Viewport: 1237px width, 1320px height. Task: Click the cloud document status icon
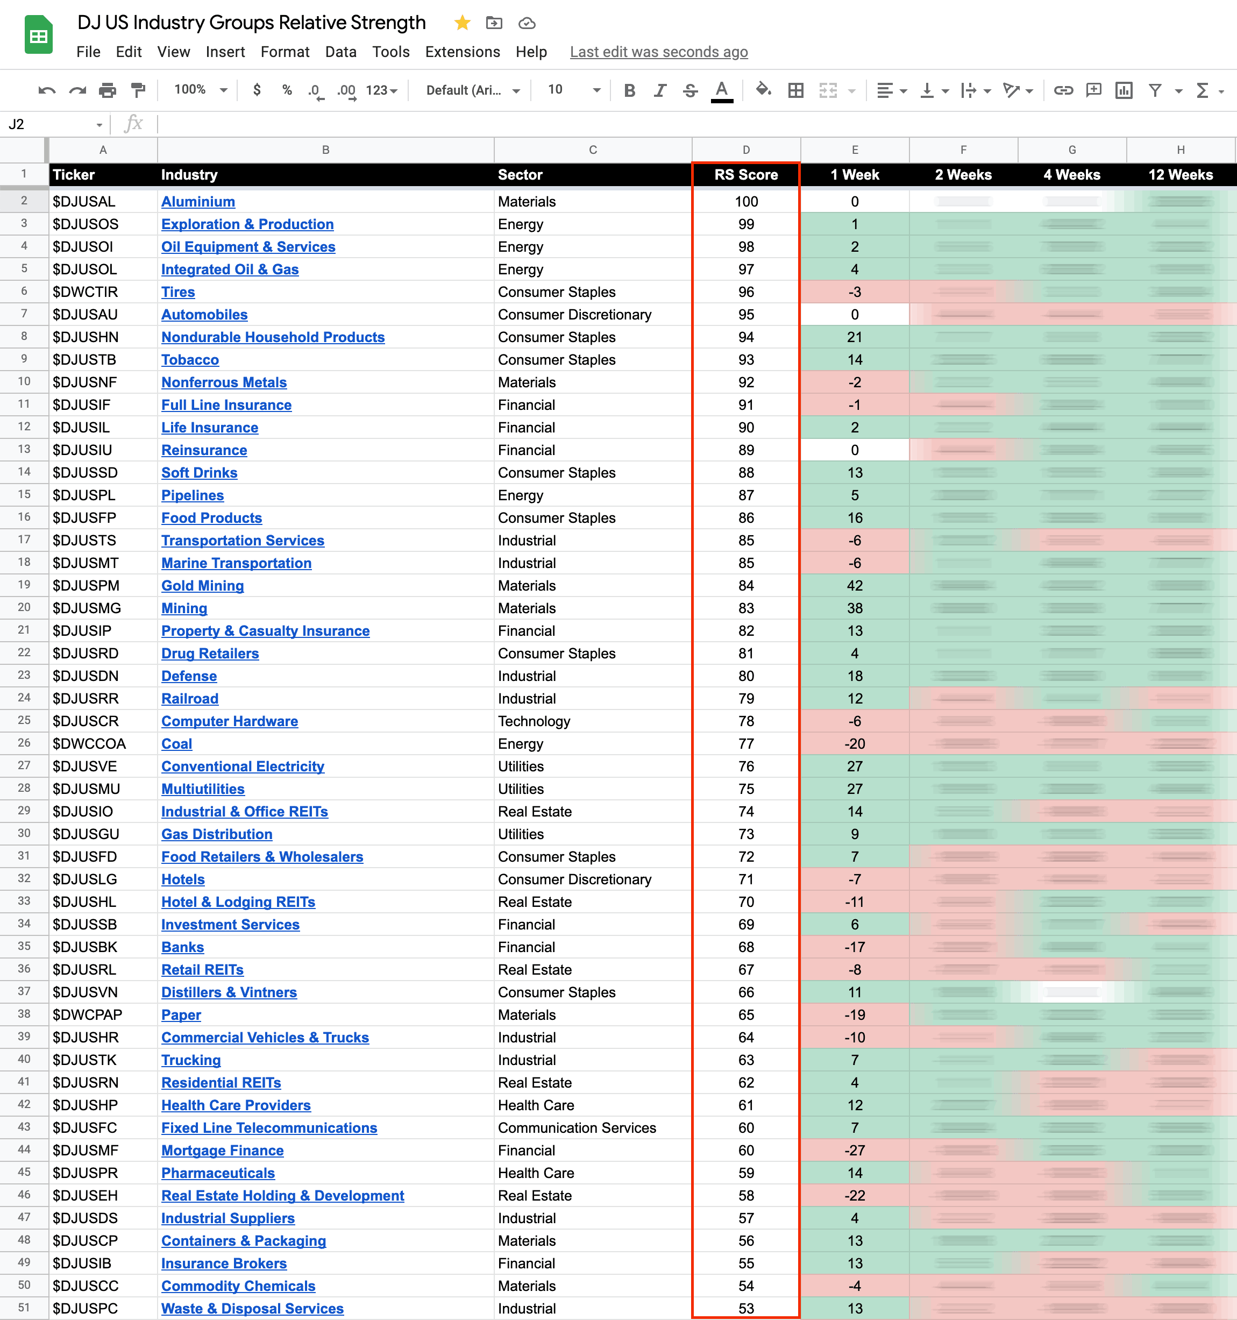[527, 23]
